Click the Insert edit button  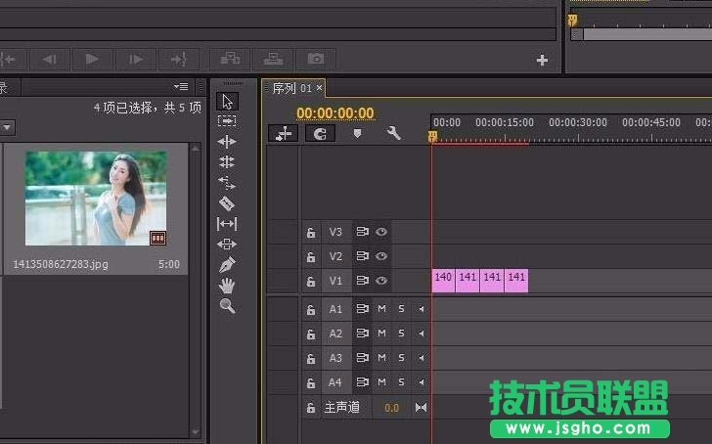coord(230,59)
